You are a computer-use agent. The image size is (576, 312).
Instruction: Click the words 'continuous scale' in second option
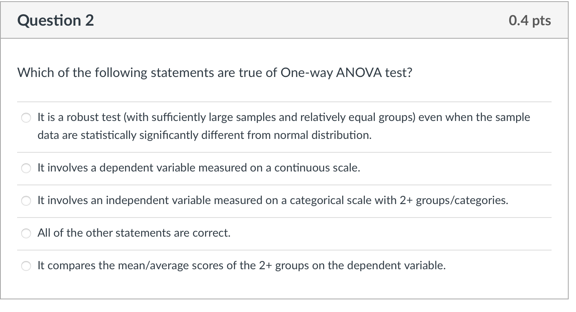pyautogui.click(x=317, y=168)
